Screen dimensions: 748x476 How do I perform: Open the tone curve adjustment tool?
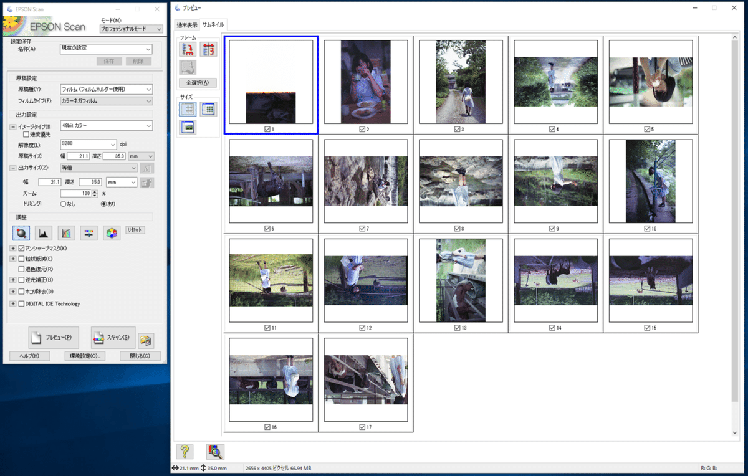[x=66, y=233]
